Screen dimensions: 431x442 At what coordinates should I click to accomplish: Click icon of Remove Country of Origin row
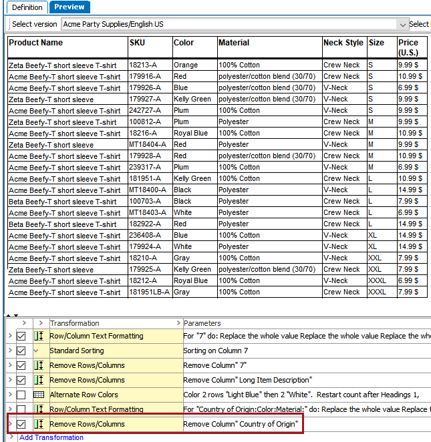pyautogui.click(x=38, y=424)
